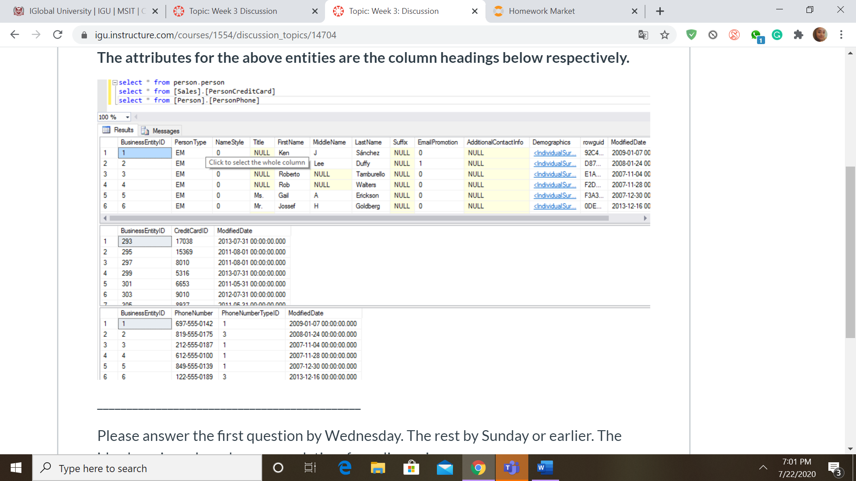Open Task View on taskbar

point(310,468)
